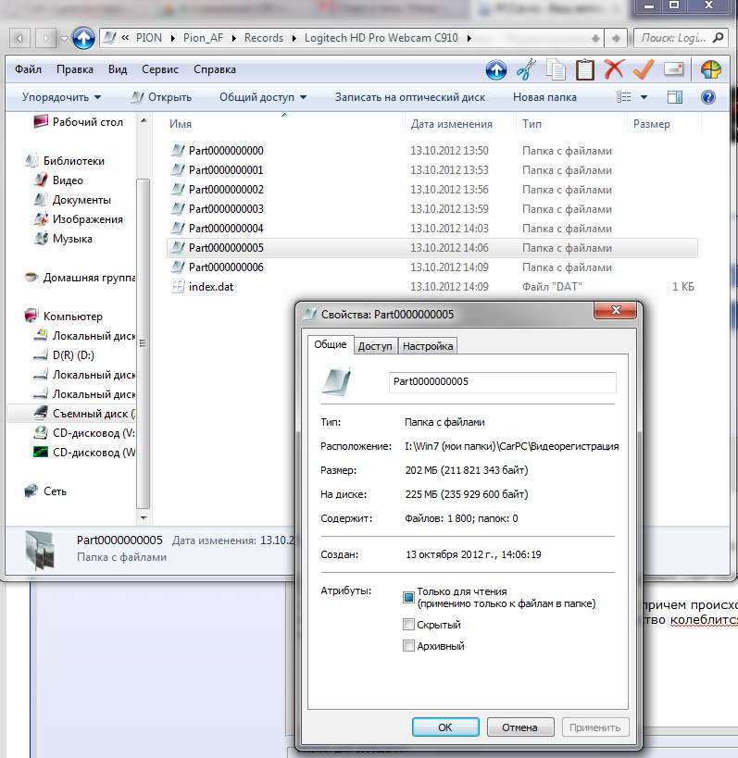Select the Part0000000003 folder
738x758 pixels.
tap(226, 209)
